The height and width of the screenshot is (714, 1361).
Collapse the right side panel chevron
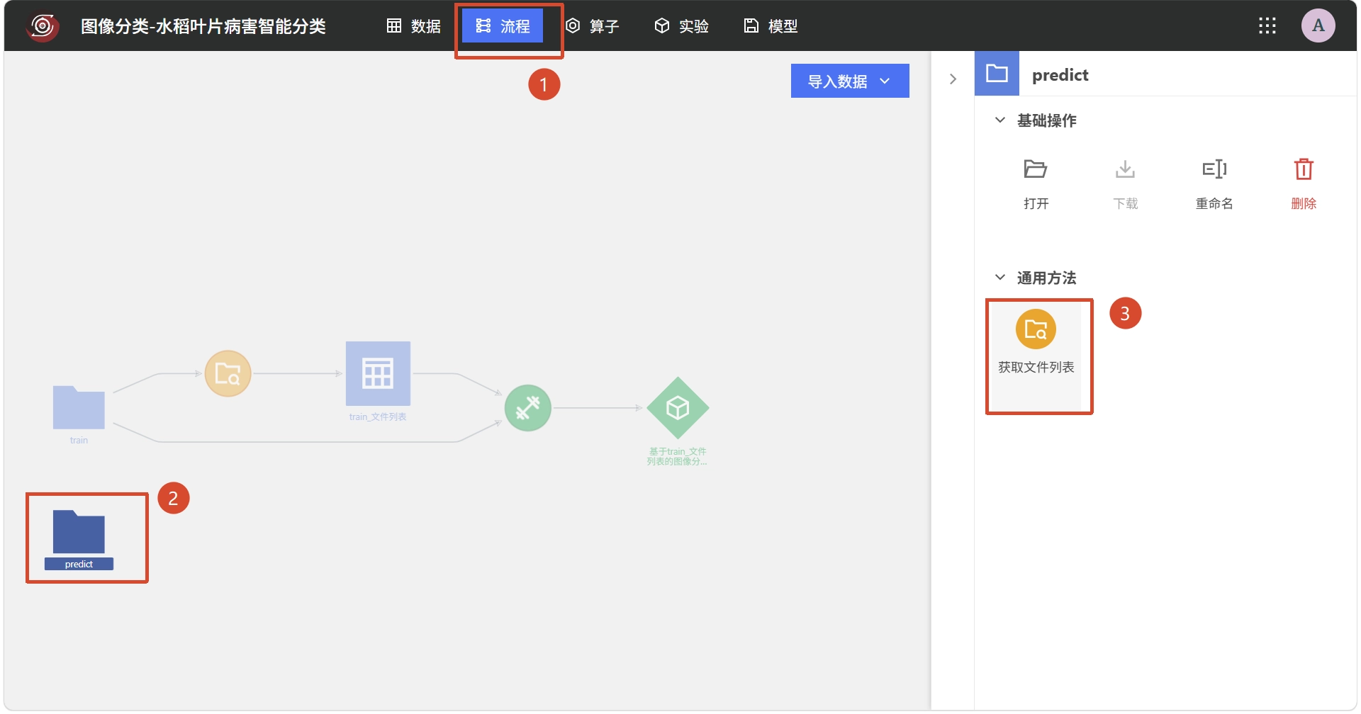click(953, 79)
